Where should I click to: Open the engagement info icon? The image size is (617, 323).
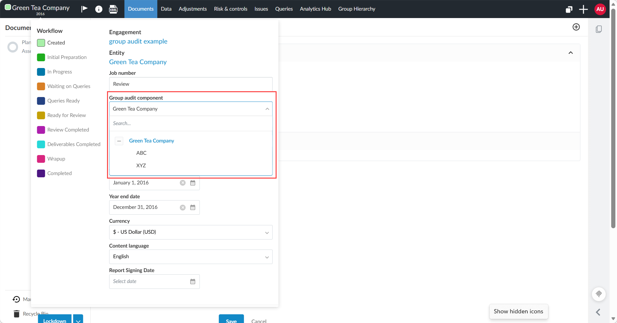(x=99, y=9)
